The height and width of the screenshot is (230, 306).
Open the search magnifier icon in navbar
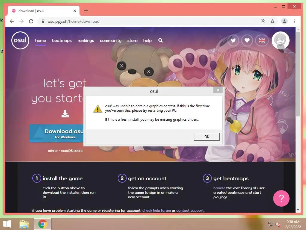(160, 40)
